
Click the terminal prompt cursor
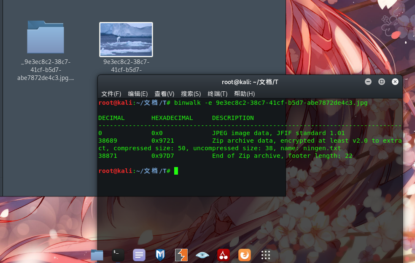pyautogui.click(x=176, y=171)
